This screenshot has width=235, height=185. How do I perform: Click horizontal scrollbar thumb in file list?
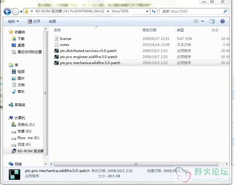click(x=136, y=164)
